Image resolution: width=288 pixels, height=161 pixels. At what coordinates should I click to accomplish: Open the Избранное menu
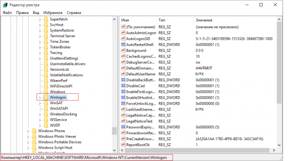click(53, 13)
